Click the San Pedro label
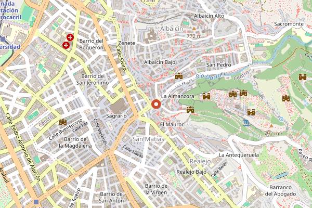This screenshot has height=208, width=312. coord(219,65)
